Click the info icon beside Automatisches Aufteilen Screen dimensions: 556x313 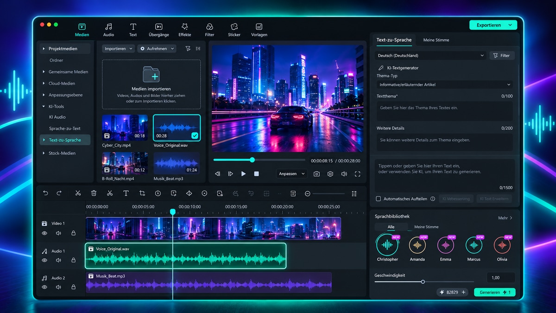pos(433,198)
